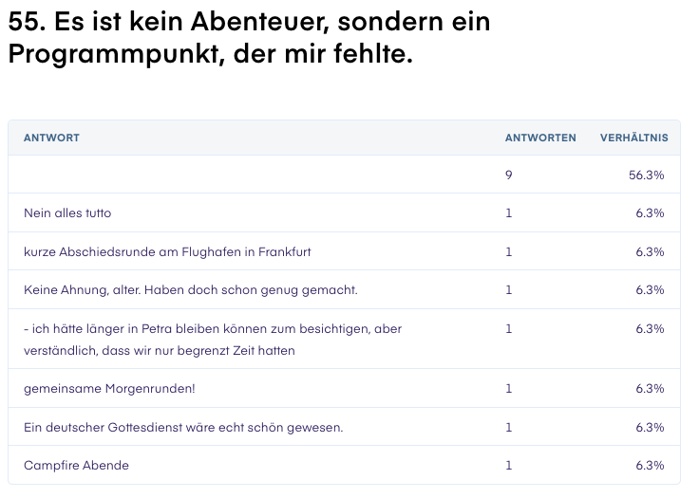This screenshot has height=498, width=699.
Task: Click the ANTWORT column header
Action: 51,138
